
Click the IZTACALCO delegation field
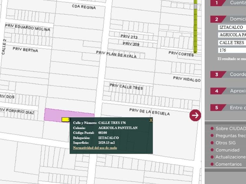point(232,27)
